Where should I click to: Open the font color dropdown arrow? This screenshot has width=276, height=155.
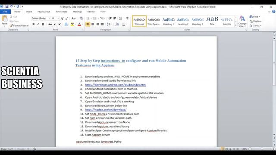coord(82,24)
